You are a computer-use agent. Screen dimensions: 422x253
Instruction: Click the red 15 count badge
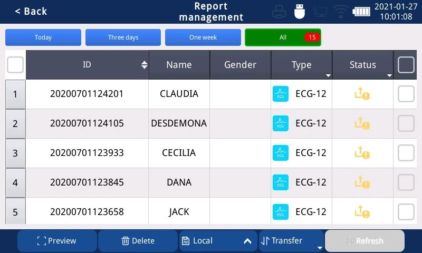pos(312,37)
